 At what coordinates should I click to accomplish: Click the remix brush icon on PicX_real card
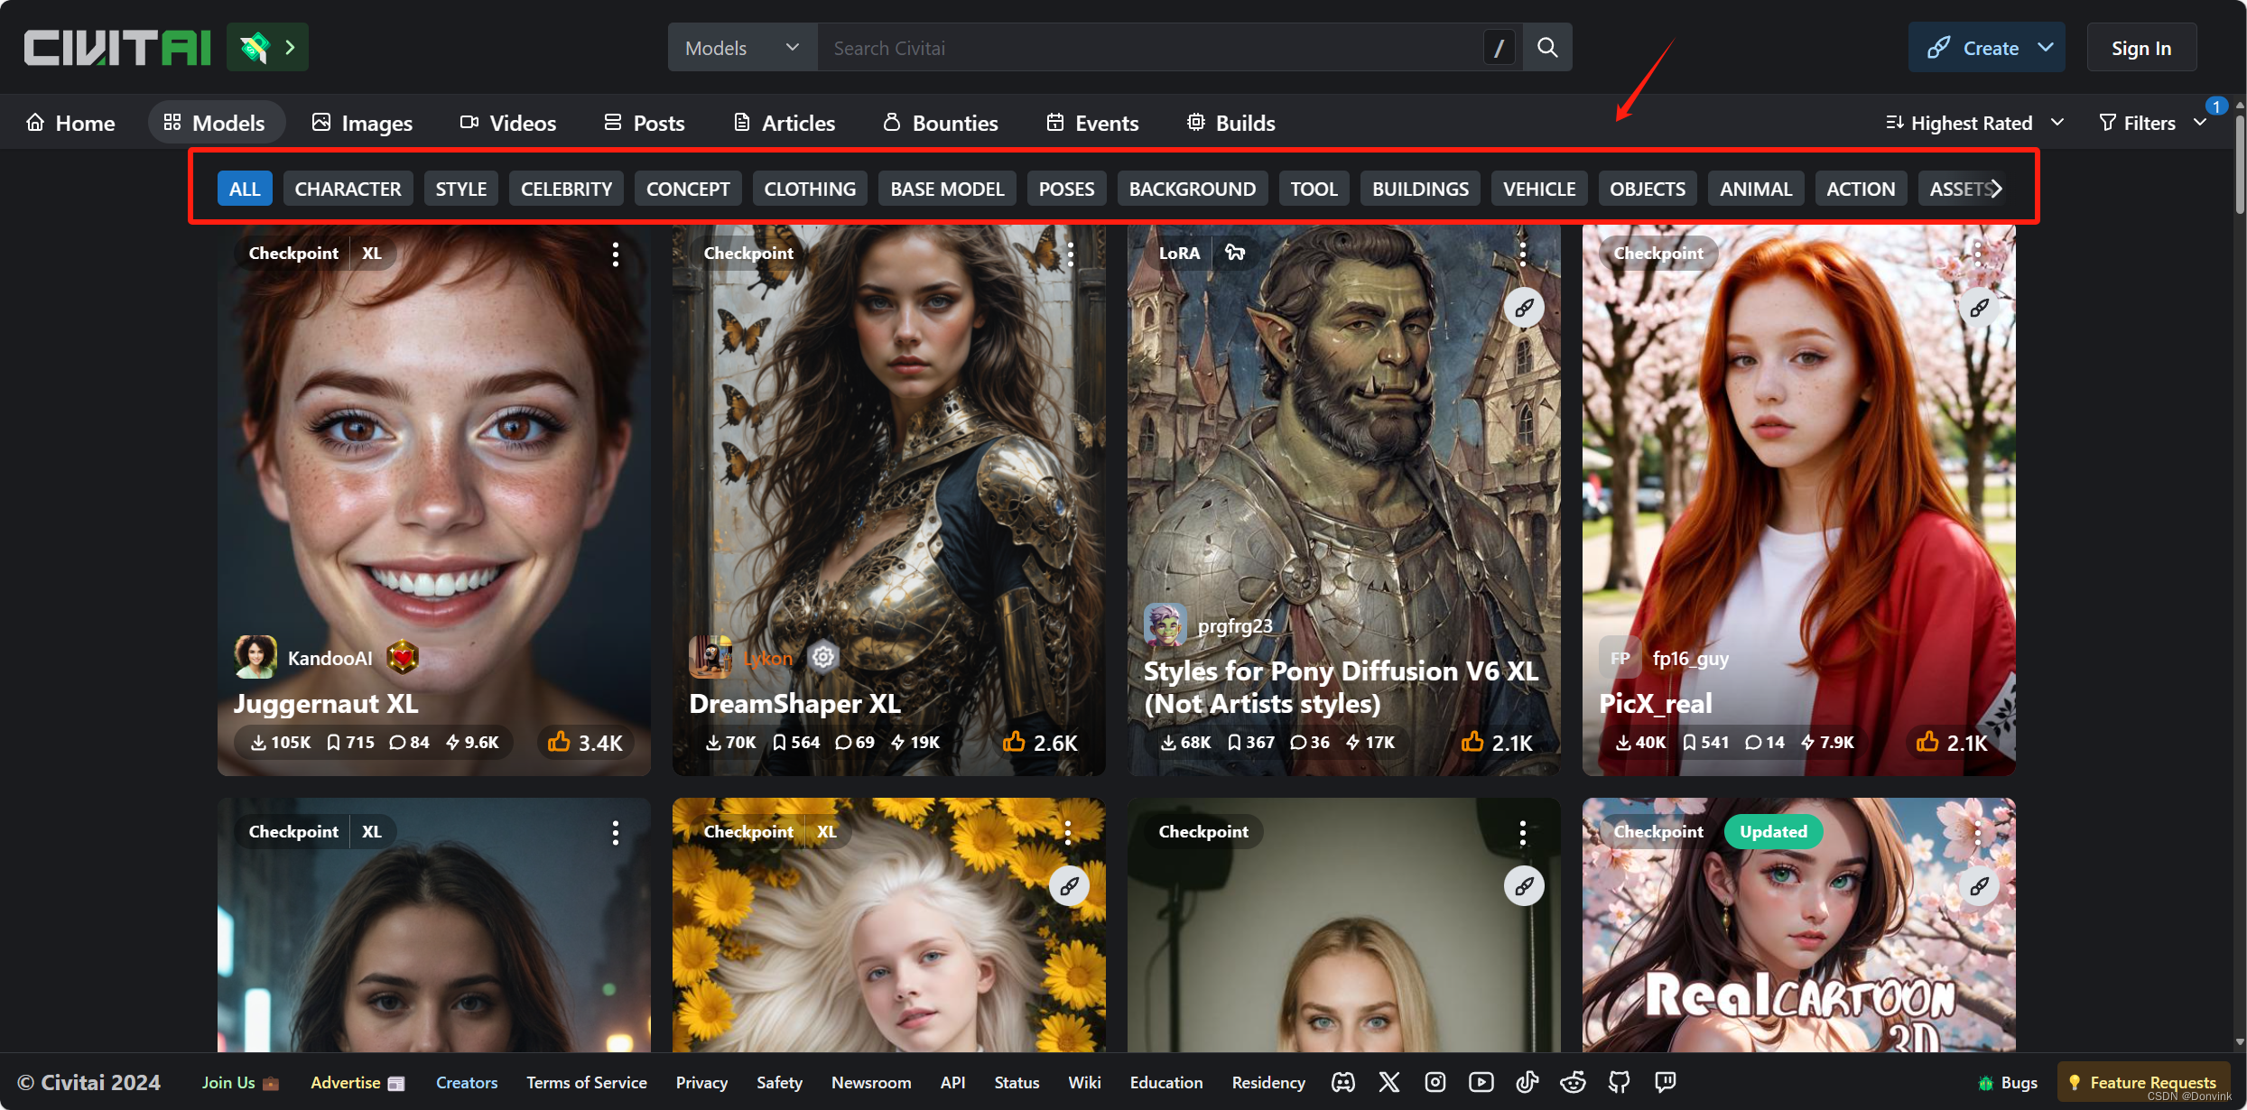(x=1979, y=308)
